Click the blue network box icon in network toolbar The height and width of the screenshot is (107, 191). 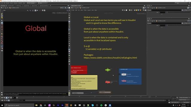tap(138, 10)
